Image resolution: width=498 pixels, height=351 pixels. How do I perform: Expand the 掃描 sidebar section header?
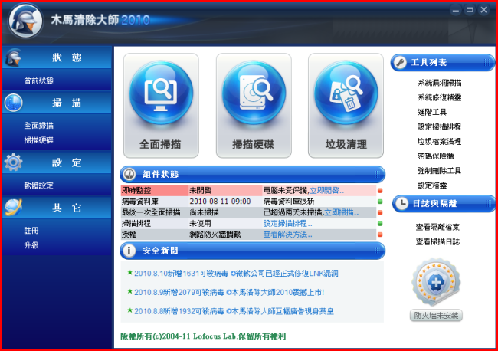[x=56, y=103]
